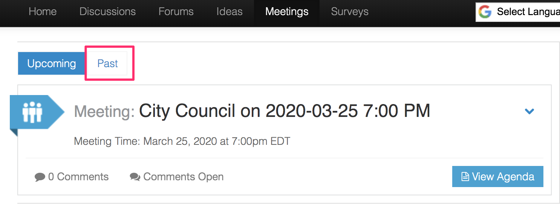Return to the Home page
The height and width of the screenshot is (218, 560).
click(x=43, y=11)
